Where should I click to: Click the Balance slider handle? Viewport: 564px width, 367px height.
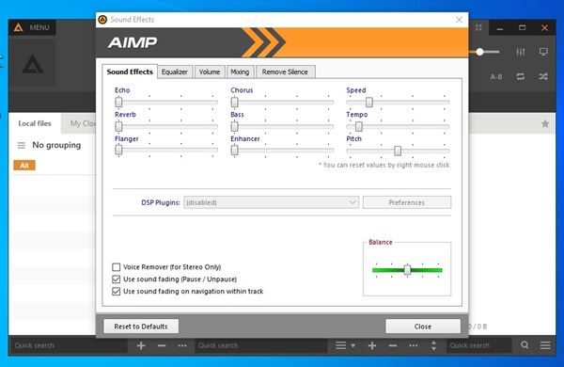click(x=407, y=269)
